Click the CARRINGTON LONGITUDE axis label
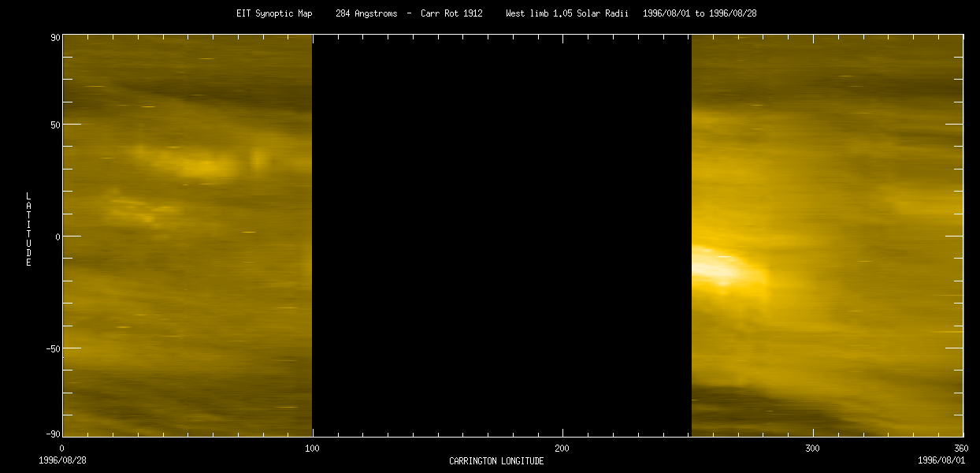 (496, 461)
